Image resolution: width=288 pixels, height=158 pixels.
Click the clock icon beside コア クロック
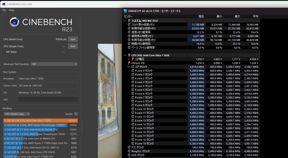click(x=133, y=67)
